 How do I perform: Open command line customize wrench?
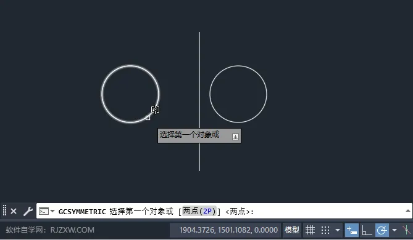pyautogui.click(x=28, y=211)
